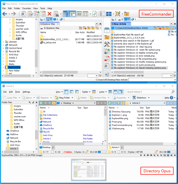
Task: Toggle the viewer pane icon in Directory Opus
Action: 121,92
